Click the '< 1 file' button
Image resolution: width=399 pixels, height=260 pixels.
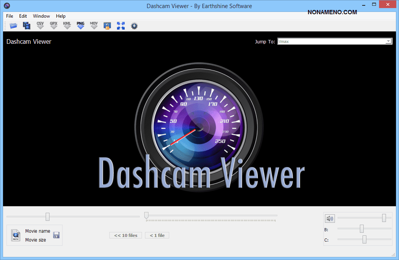pos(157,235)
